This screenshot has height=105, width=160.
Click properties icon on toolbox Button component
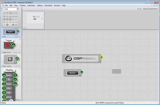click(x=17, y=34)
